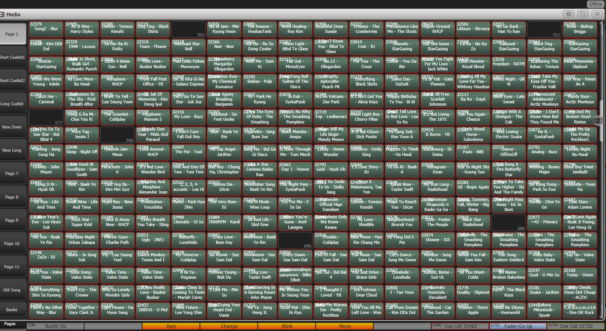Select the Long Cuelist page

[12, 104]
